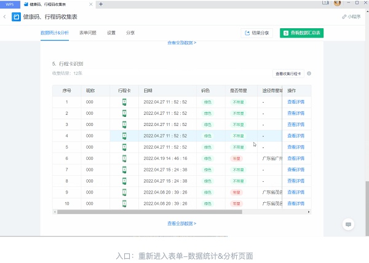Click the info icon beside 查看收集行程卡
The image size is (369, 263).
309,74
